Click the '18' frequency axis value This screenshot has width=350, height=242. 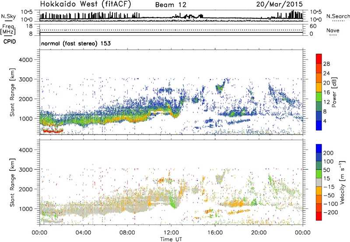pyautogui.click(x=29, y=26)
